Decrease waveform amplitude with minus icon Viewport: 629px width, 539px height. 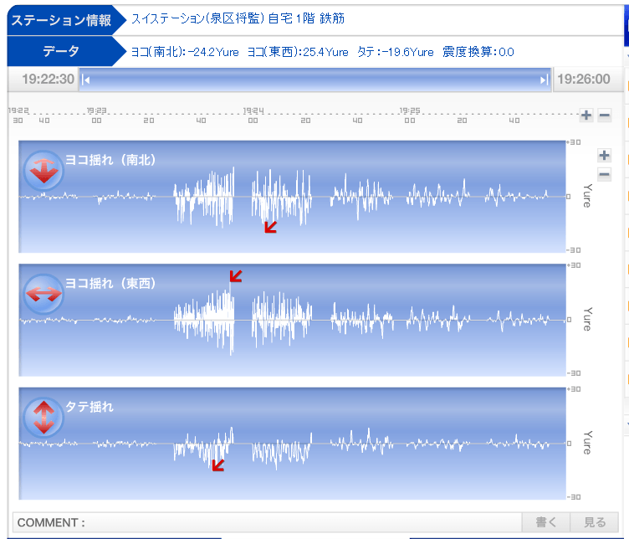click(x=604, y=175)
